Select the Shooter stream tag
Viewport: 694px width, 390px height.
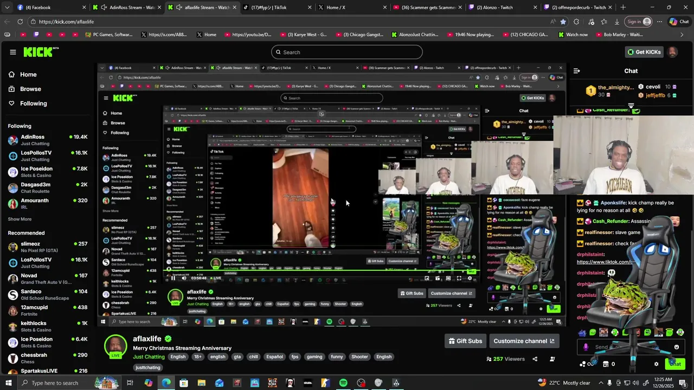(359, 357)
